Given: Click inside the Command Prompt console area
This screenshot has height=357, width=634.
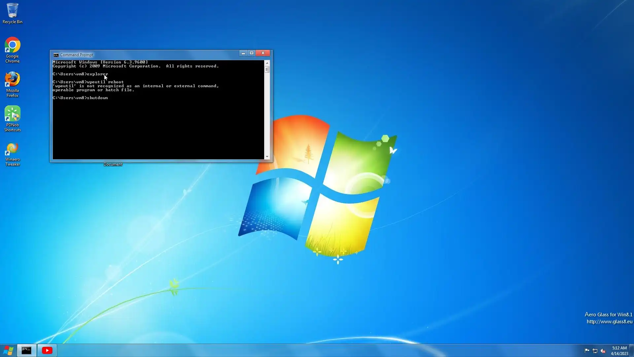Looking at the screenshot, I should (x=158, y=129).
